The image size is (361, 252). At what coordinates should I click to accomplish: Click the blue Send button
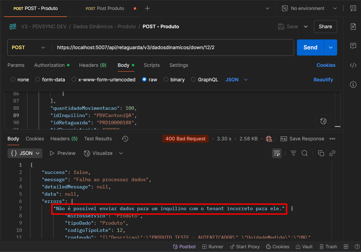pyautogui.click(x=310, y=48)
